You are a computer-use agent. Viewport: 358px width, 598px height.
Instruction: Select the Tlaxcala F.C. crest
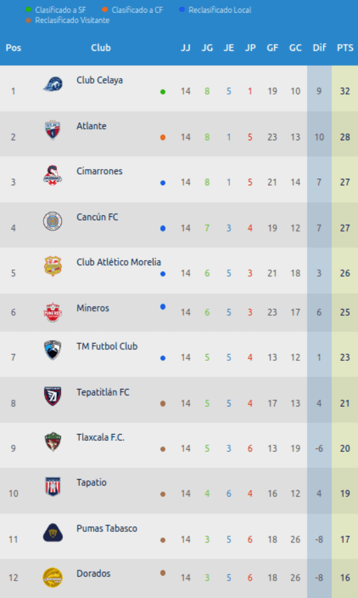(x=53, y=441)
